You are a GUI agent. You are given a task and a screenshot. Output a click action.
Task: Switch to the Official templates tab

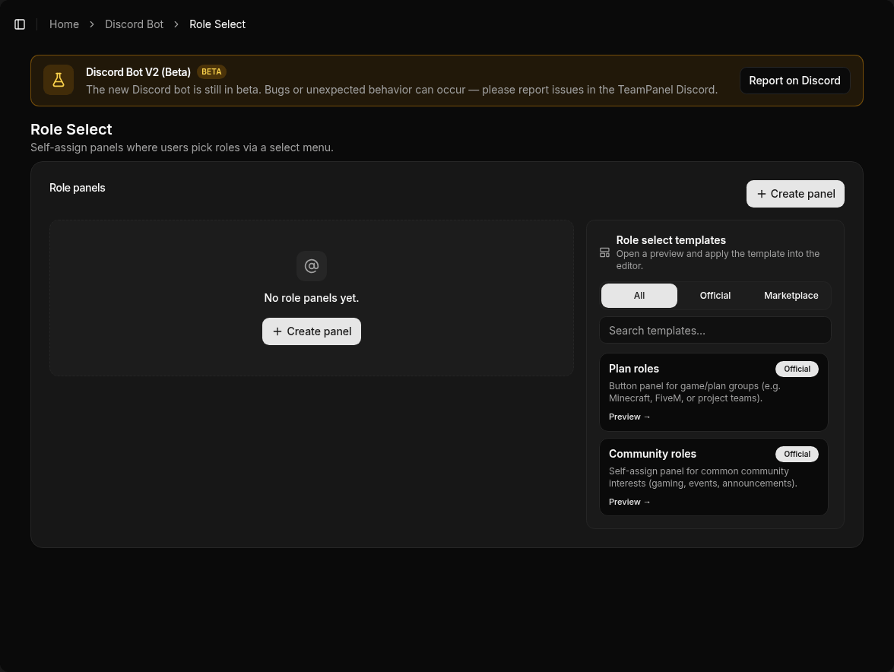click(715, 295)
